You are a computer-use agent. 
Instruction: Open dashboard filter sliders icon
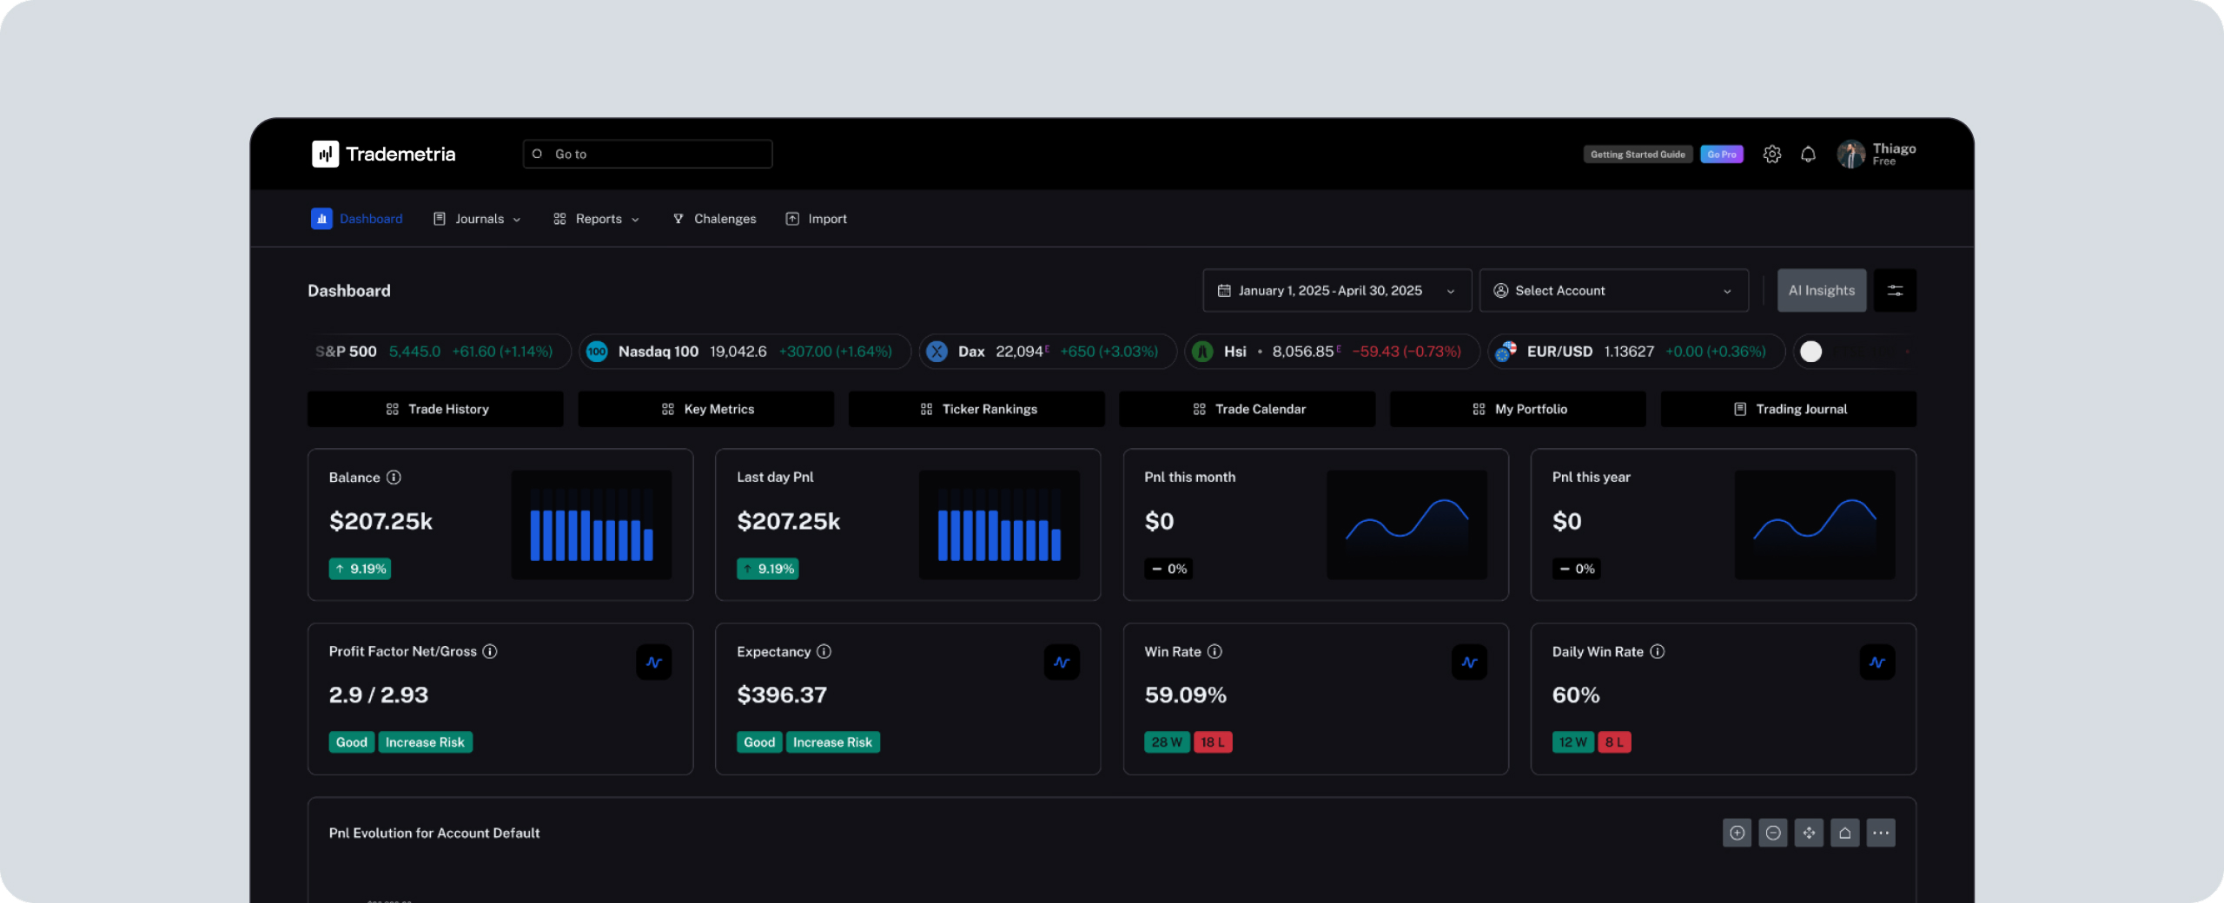point(1895,291)
